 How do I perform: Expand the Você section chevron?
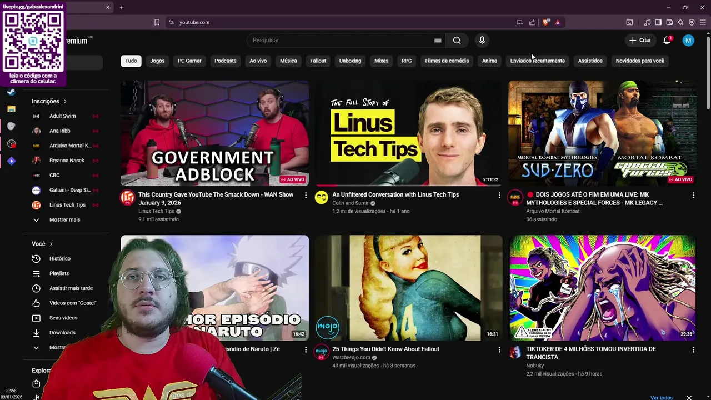coord(51,244)
